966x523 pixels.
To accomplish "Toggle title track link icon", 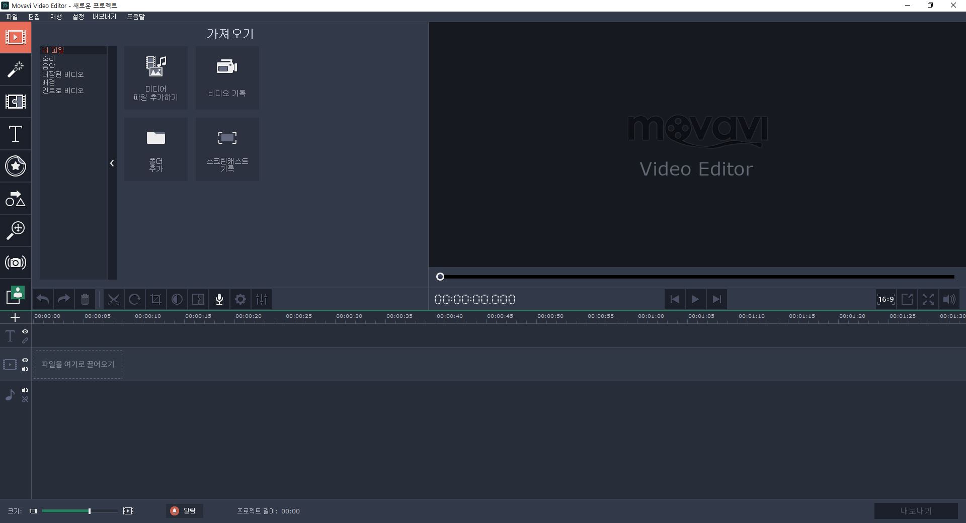I will [x=25, y=340].
